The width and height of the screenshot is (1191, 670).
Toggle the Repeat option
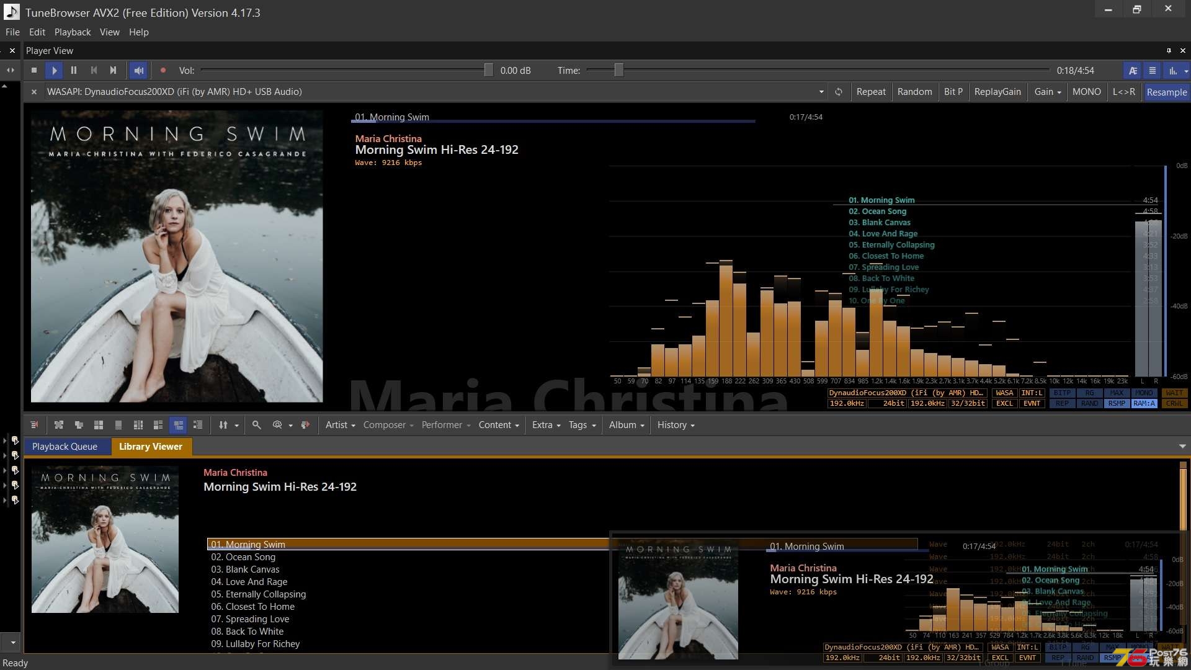pos(871,92)
